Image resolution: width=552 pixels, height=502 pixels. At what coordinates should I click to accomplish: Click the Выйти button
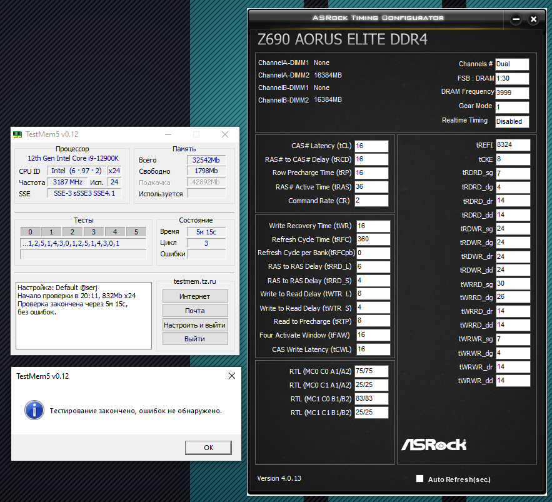click(195, 339)
